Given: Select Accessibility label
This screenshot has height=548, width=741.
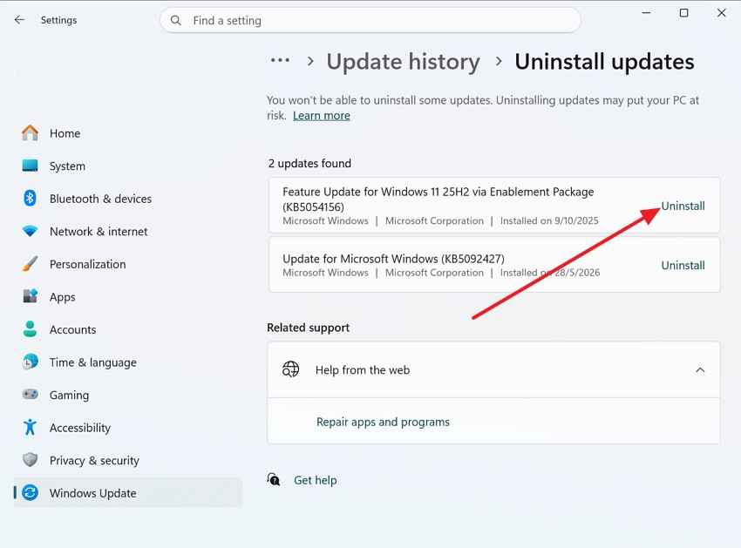Looking at the screenshot, I should pos(80,428).
